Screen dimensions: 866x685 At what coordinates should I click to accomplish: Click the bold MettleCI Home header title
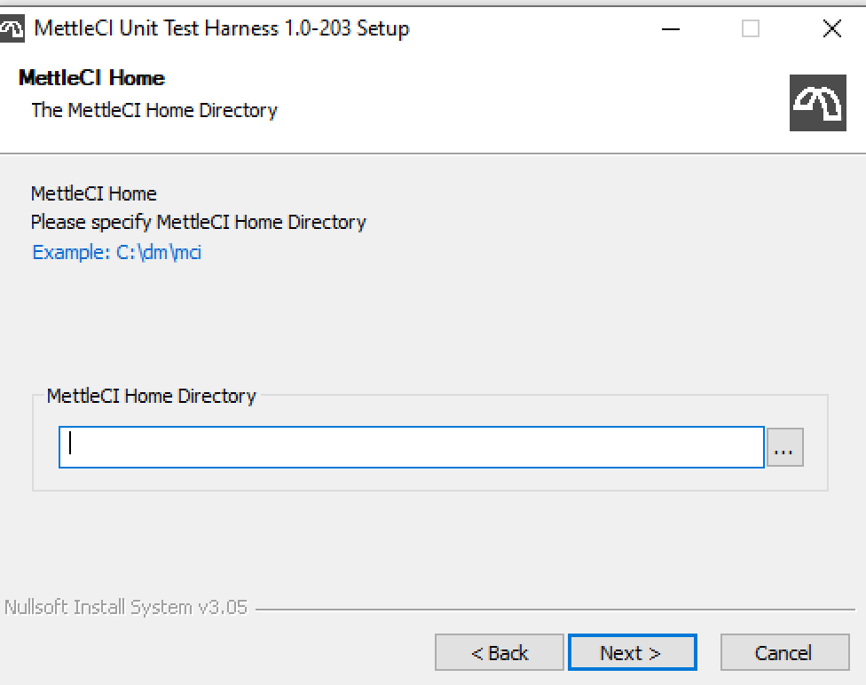(91, 78)
